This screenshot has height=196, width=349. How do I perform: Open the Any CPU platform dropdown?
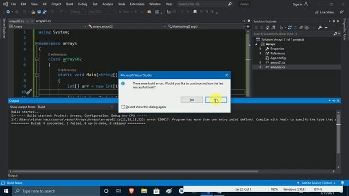pos(102,12)
